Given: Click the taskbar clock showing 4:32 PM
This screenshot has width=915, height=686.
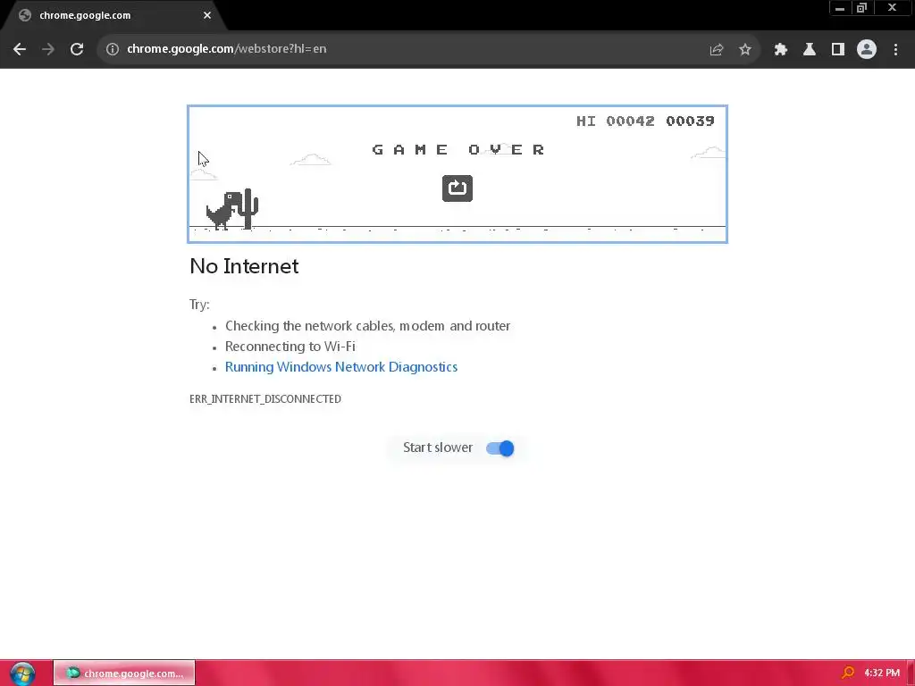Looking at the screenshot, I should [882, 673].
